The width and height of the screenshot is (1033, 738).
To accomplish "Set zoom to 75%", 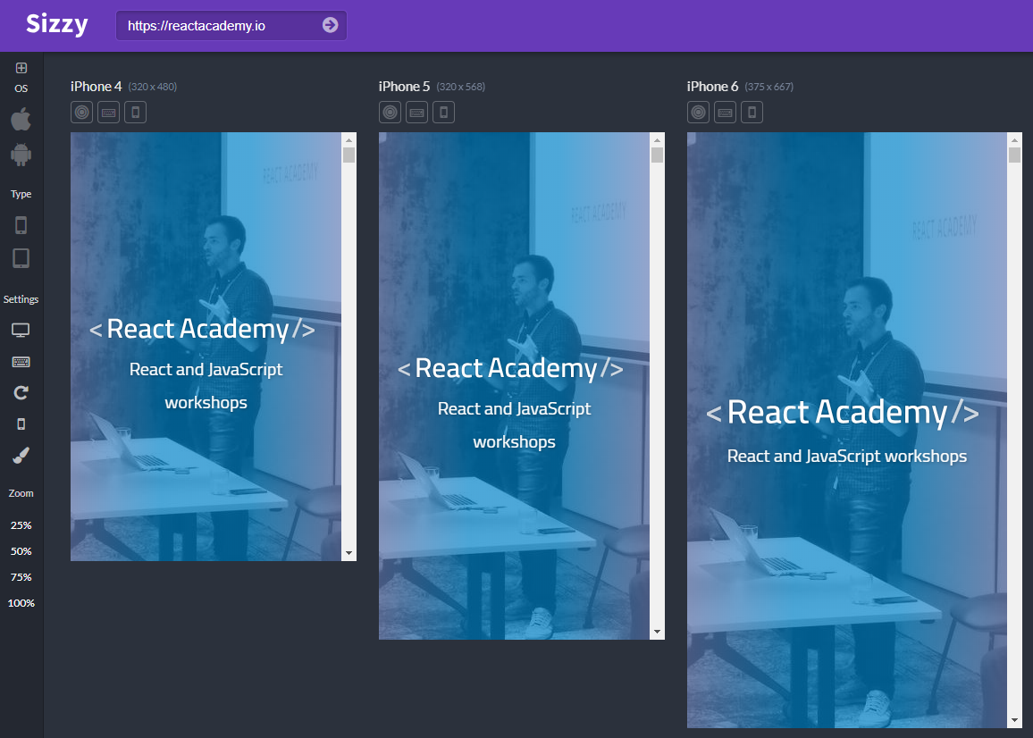I will [x=21, y=576].
